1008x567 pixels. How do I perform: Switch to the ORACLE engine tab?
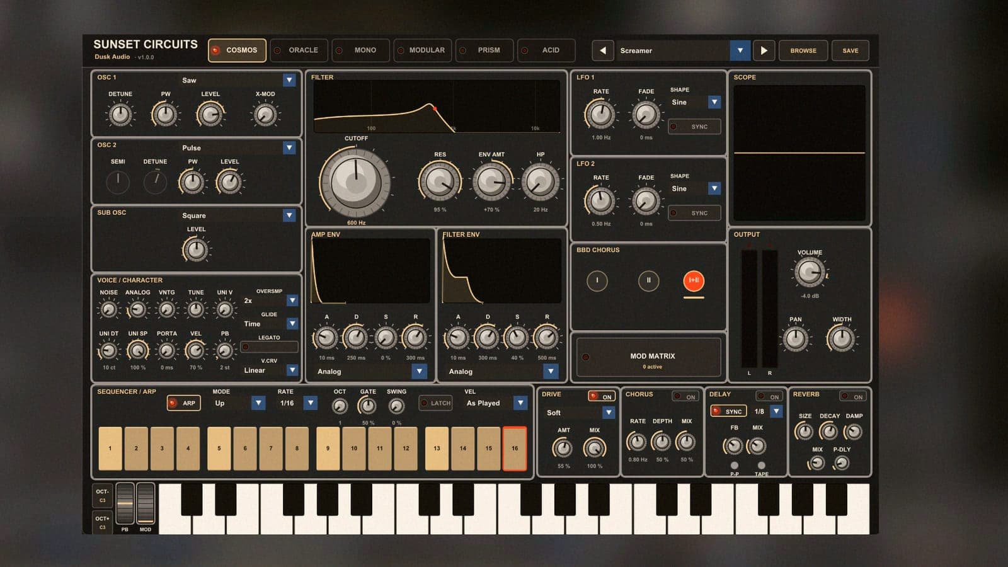tap(299, 50)
